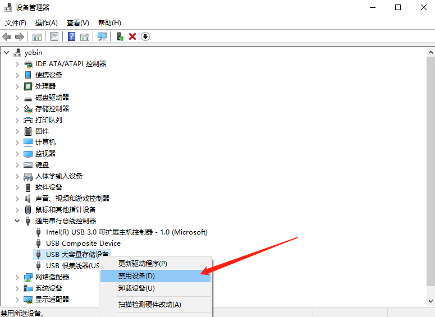This screenshot has width=435, height=317.
Task: Click the scrollbar up arrow
Action: (431, 52)
